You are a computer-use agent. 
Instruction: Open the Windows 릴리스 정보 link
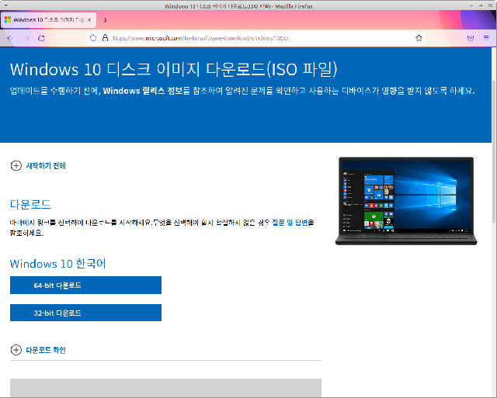coord(146,91)
